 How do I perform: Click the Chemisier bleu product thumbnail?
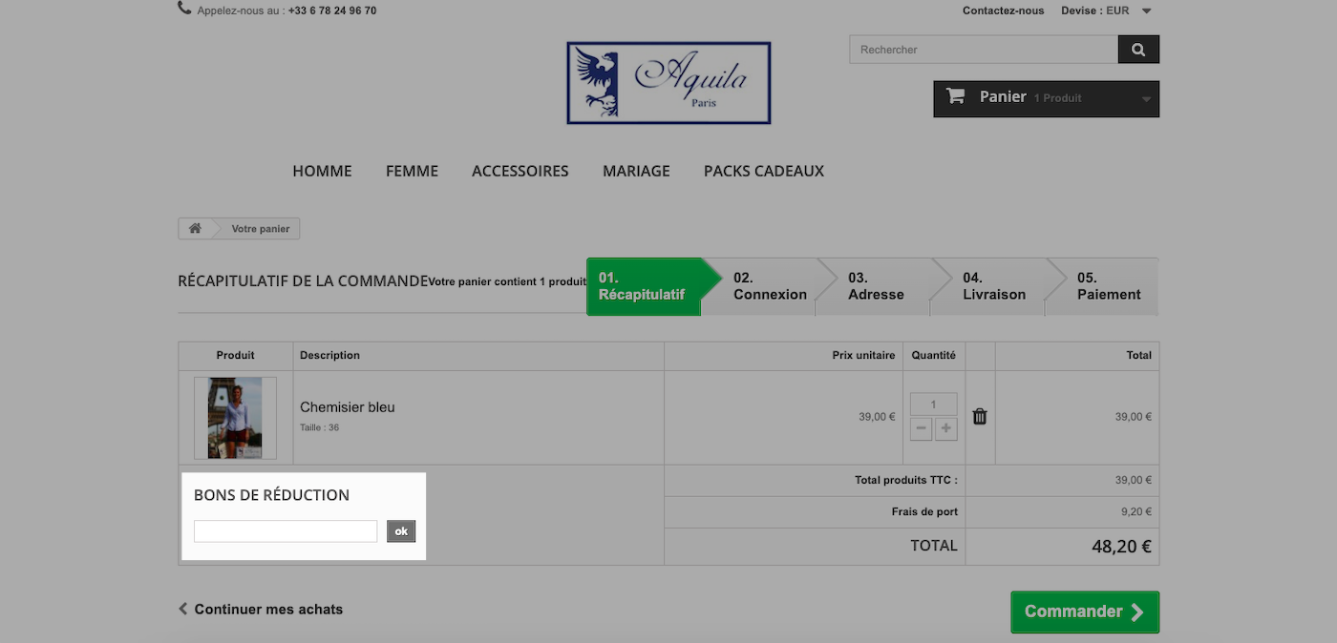point(235,418)
